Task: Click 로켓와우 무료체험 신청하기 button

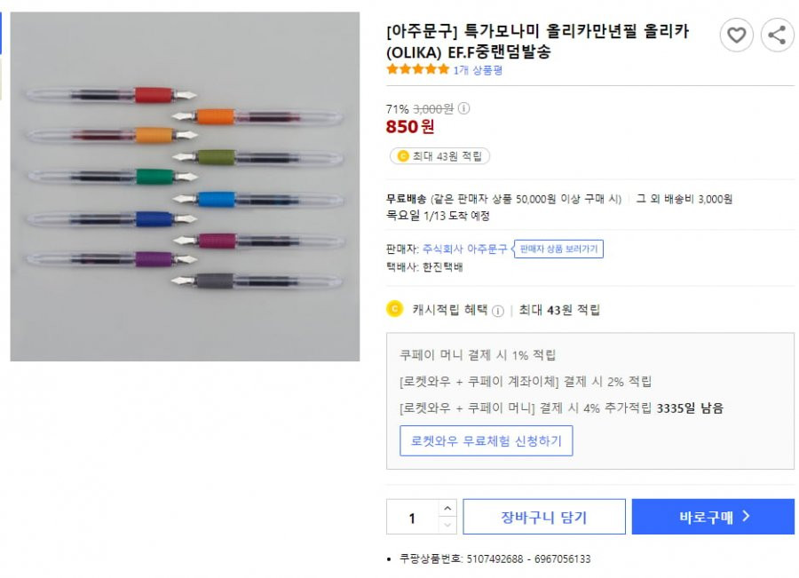Action: (x=487, y=441)
